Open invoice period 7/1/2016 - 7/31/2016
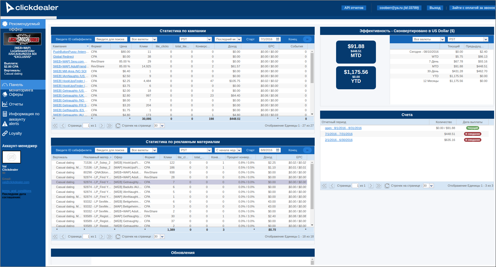Screen dimensions: 496x267 pos(339,134)
